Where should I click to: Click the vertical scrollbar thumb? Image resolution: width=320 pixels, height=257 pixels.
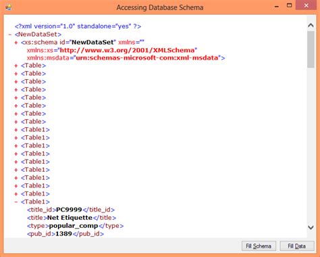[311, 49]
